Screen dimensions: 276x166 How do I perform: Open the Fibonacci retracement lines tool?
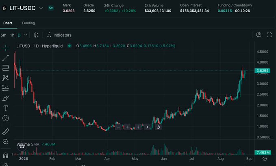(6, 68)
